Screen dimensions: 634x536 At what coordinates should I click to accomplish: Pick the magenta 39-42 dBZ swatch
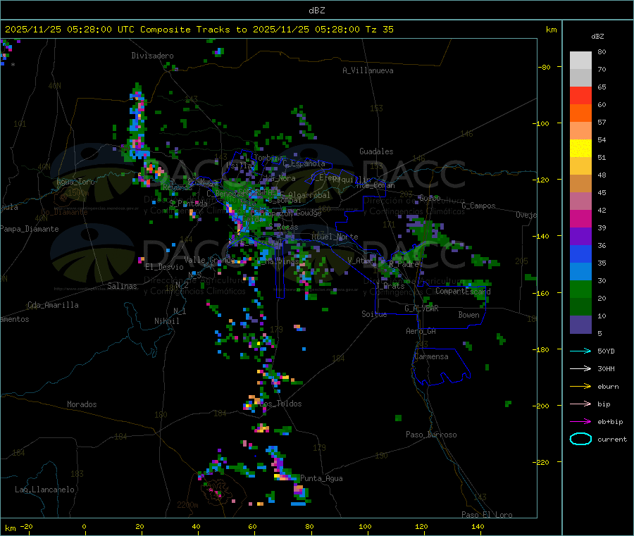(580, 218)
